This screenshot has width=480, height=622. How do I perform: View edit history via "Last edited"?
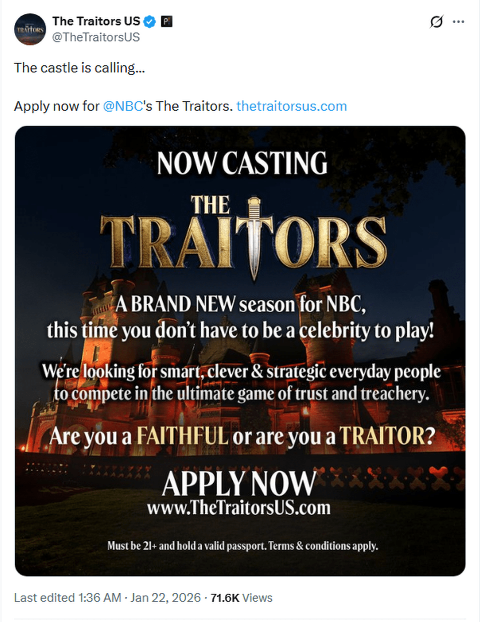(44, 598)
